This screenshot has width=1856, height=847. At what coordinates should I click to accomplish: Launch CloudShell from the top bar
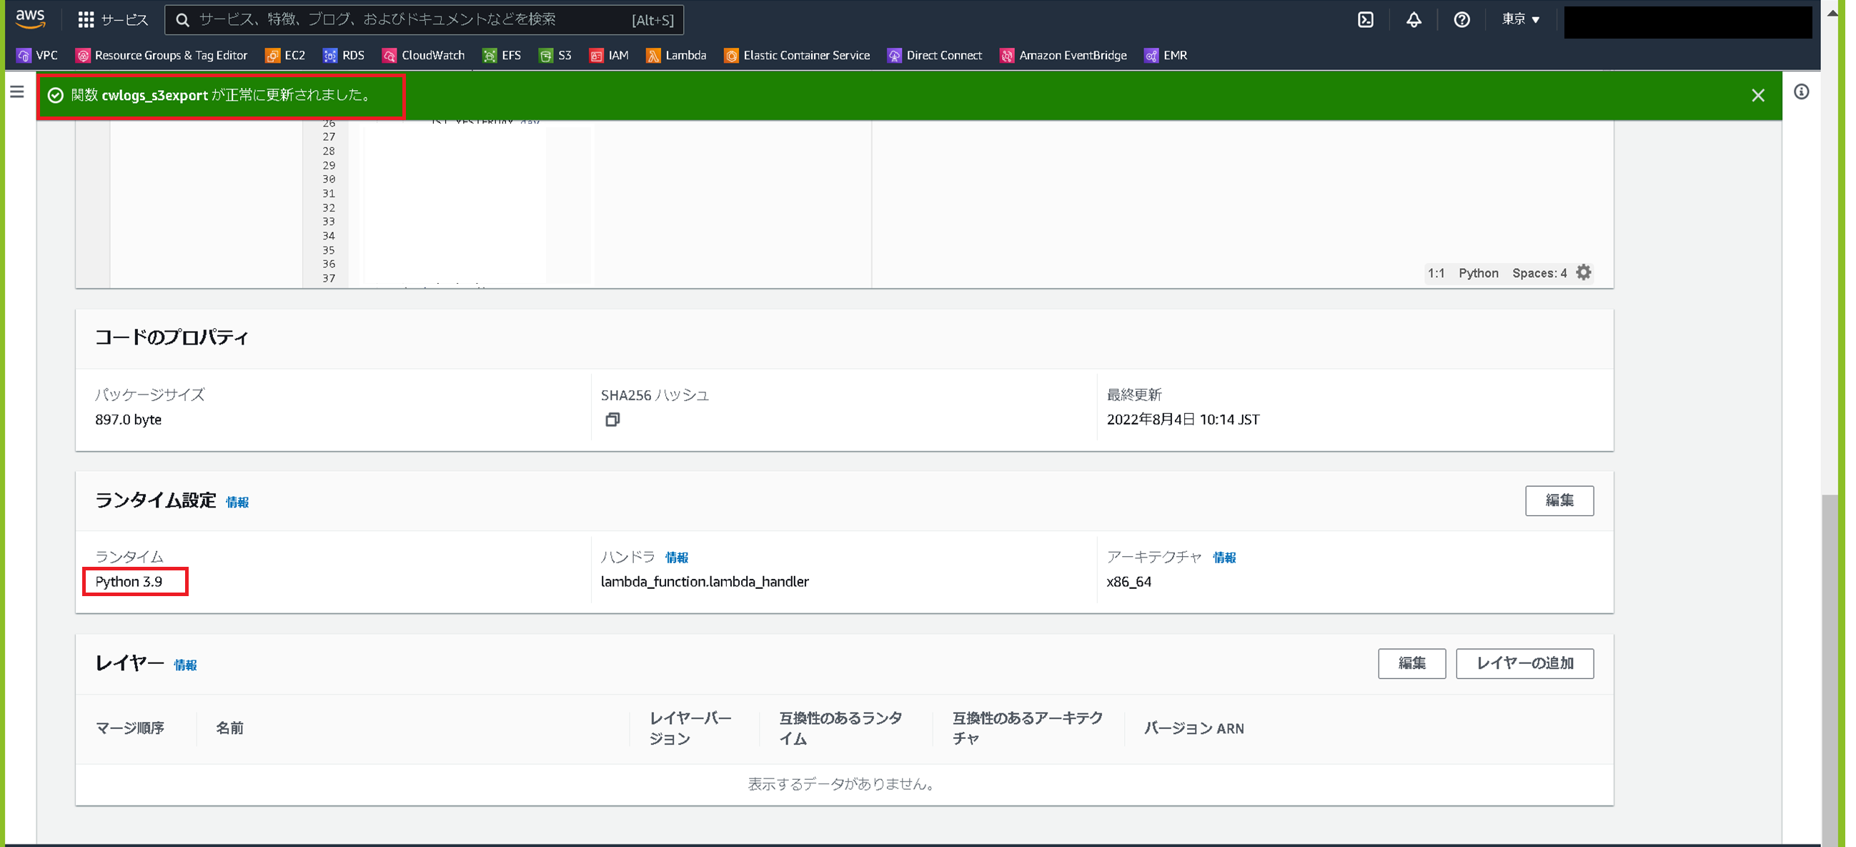1365,19
